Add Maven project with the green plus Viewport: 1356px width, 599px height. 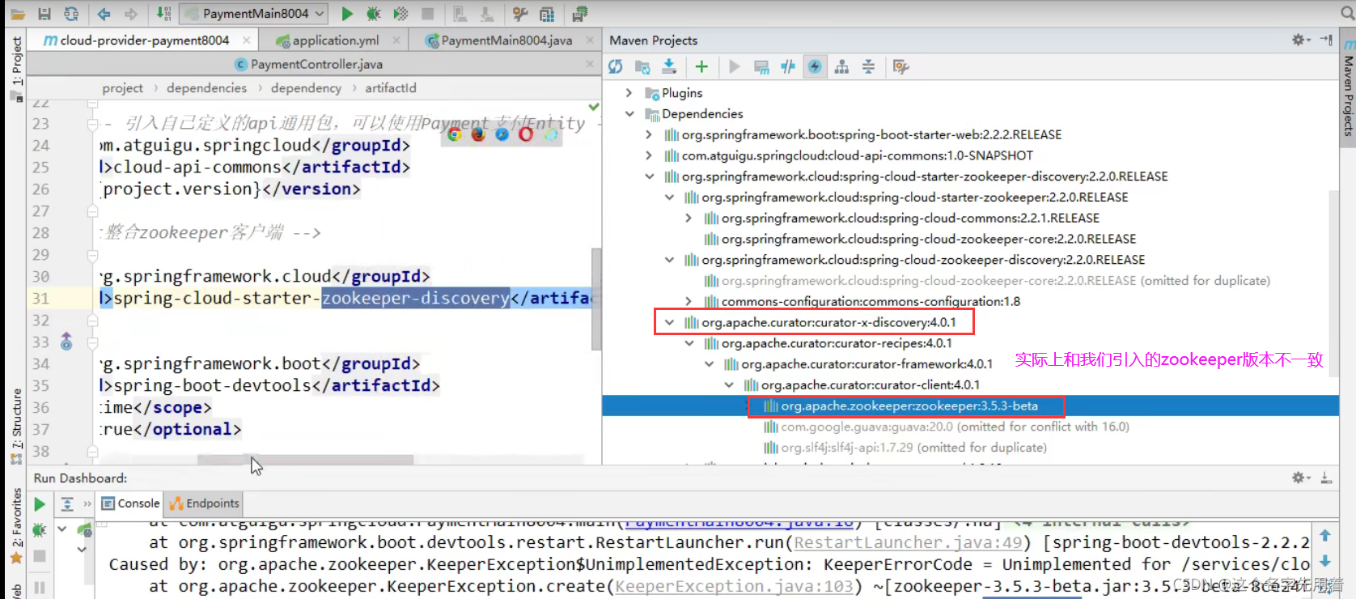[701, 66]
